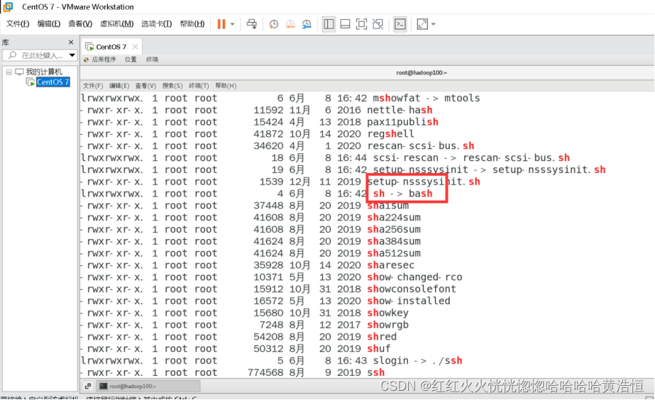Open terminal 查看(V) menu
This screenshot has height=400, width=655.
tap(145, 86)
